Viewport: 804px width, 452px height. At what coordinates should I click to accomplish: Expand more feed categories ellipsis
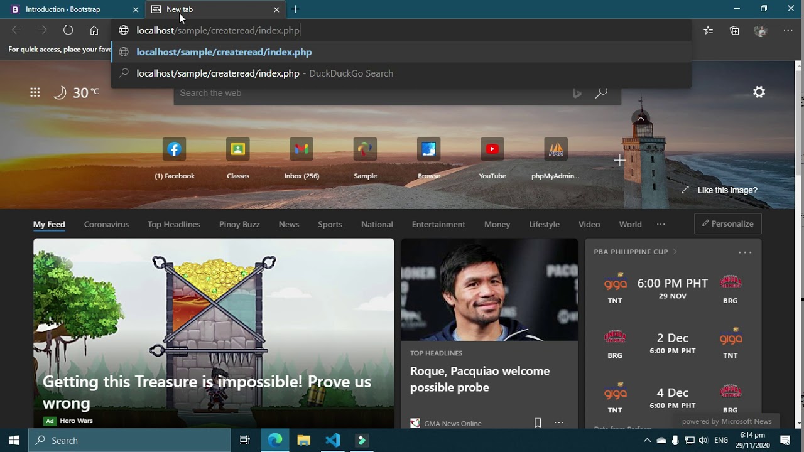(x=661, y=224)
